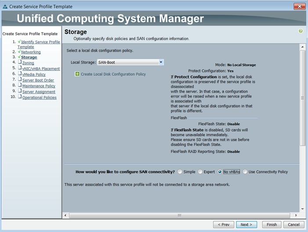The height and width of the screenshot is (232, 308).
Task: Click the Finish button
Action: point(272,225)
